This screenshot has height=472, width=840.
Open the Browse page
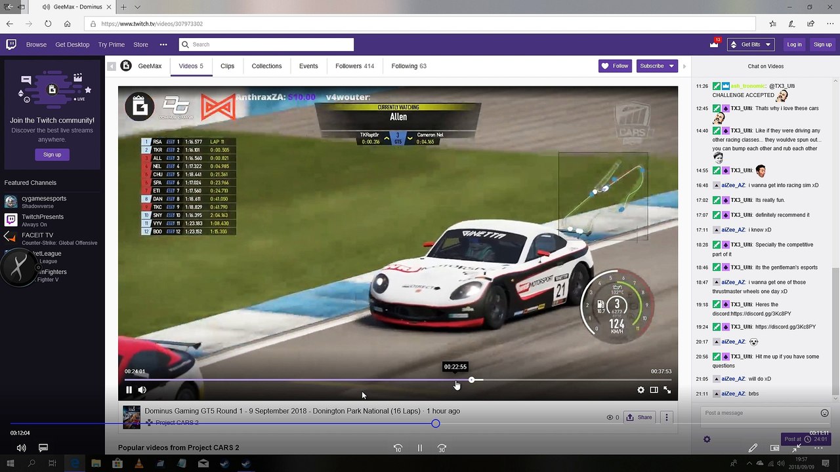pos(36,45)
